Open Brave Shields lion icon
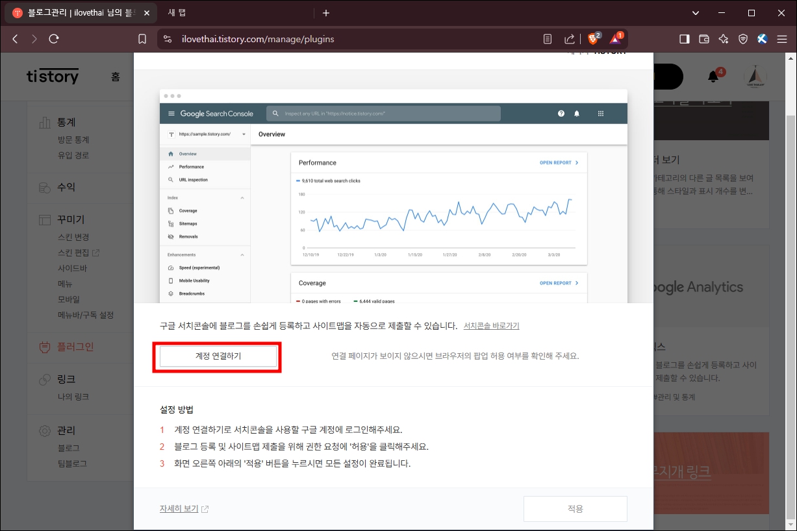 point(594,38)
